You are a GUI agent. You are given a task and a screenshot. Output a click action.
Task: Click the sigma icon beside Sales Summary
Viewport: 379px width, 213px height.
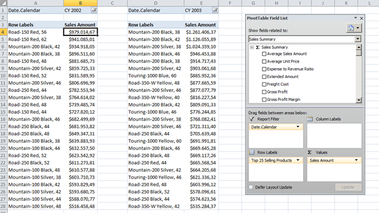coord(258,47)
